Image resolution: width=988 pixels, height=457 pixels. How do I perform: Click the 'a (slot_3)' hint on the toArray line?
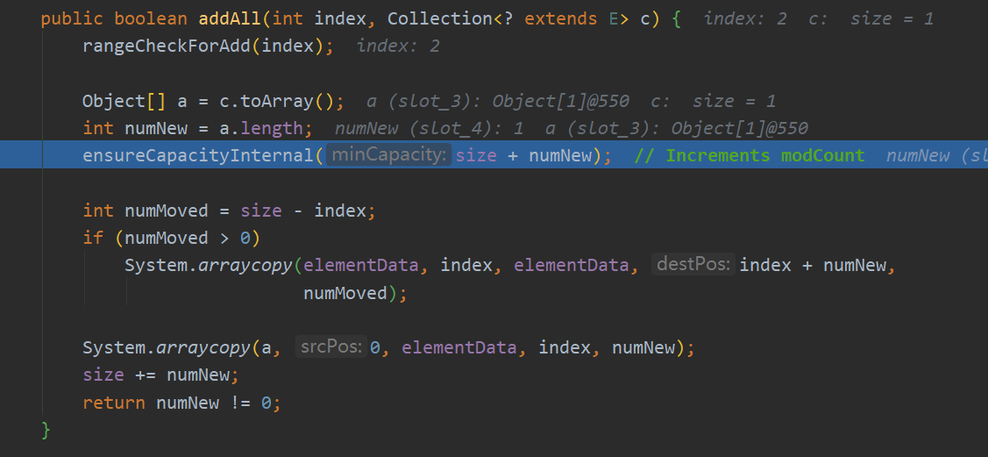tap(424, 101)
